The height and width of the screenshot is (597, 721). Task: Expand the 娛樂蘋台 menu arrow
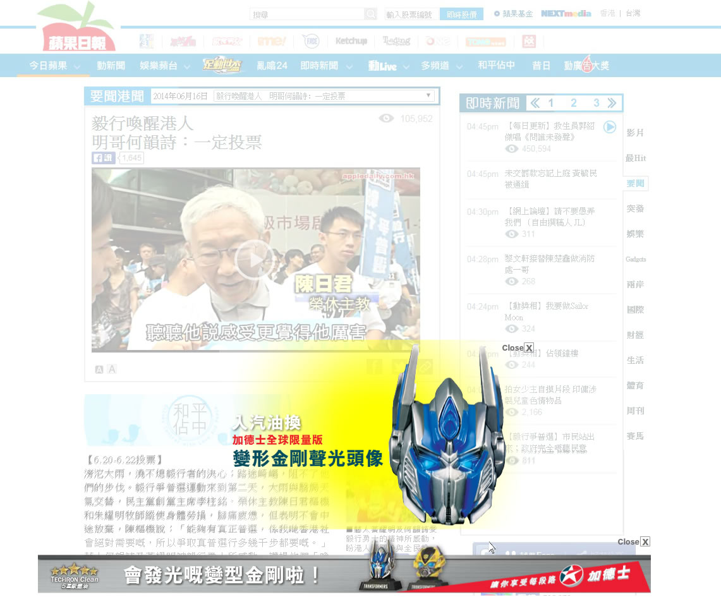coord(186,66)
